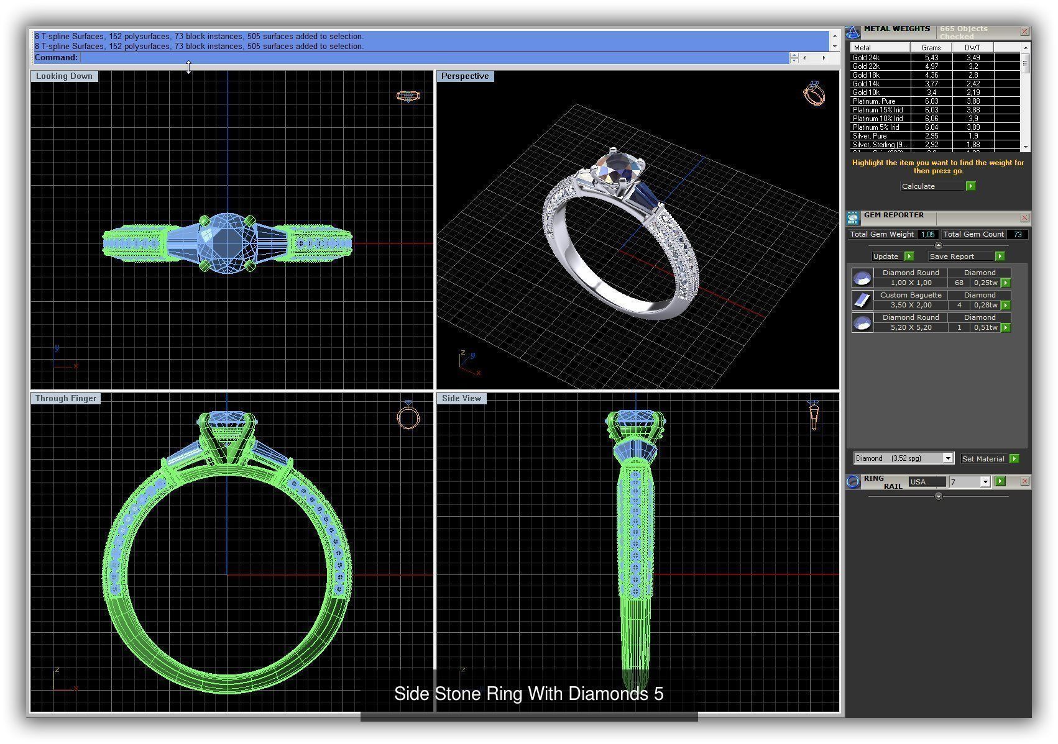The height and width of the screenshot is (744, 1058).
Task: Click the command line left arrow
Action: 805,58
